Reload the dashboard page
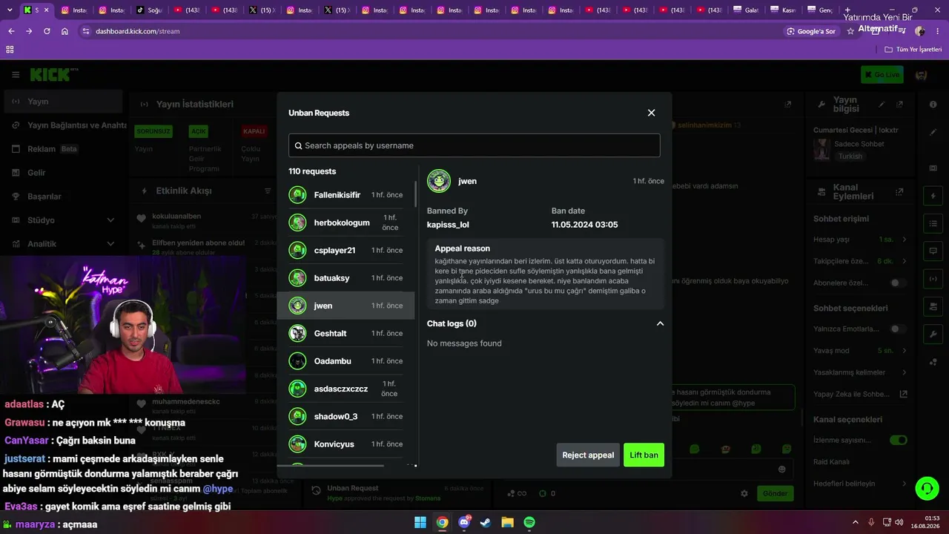Viewport: 949px width, 534px height. point(47,31)
